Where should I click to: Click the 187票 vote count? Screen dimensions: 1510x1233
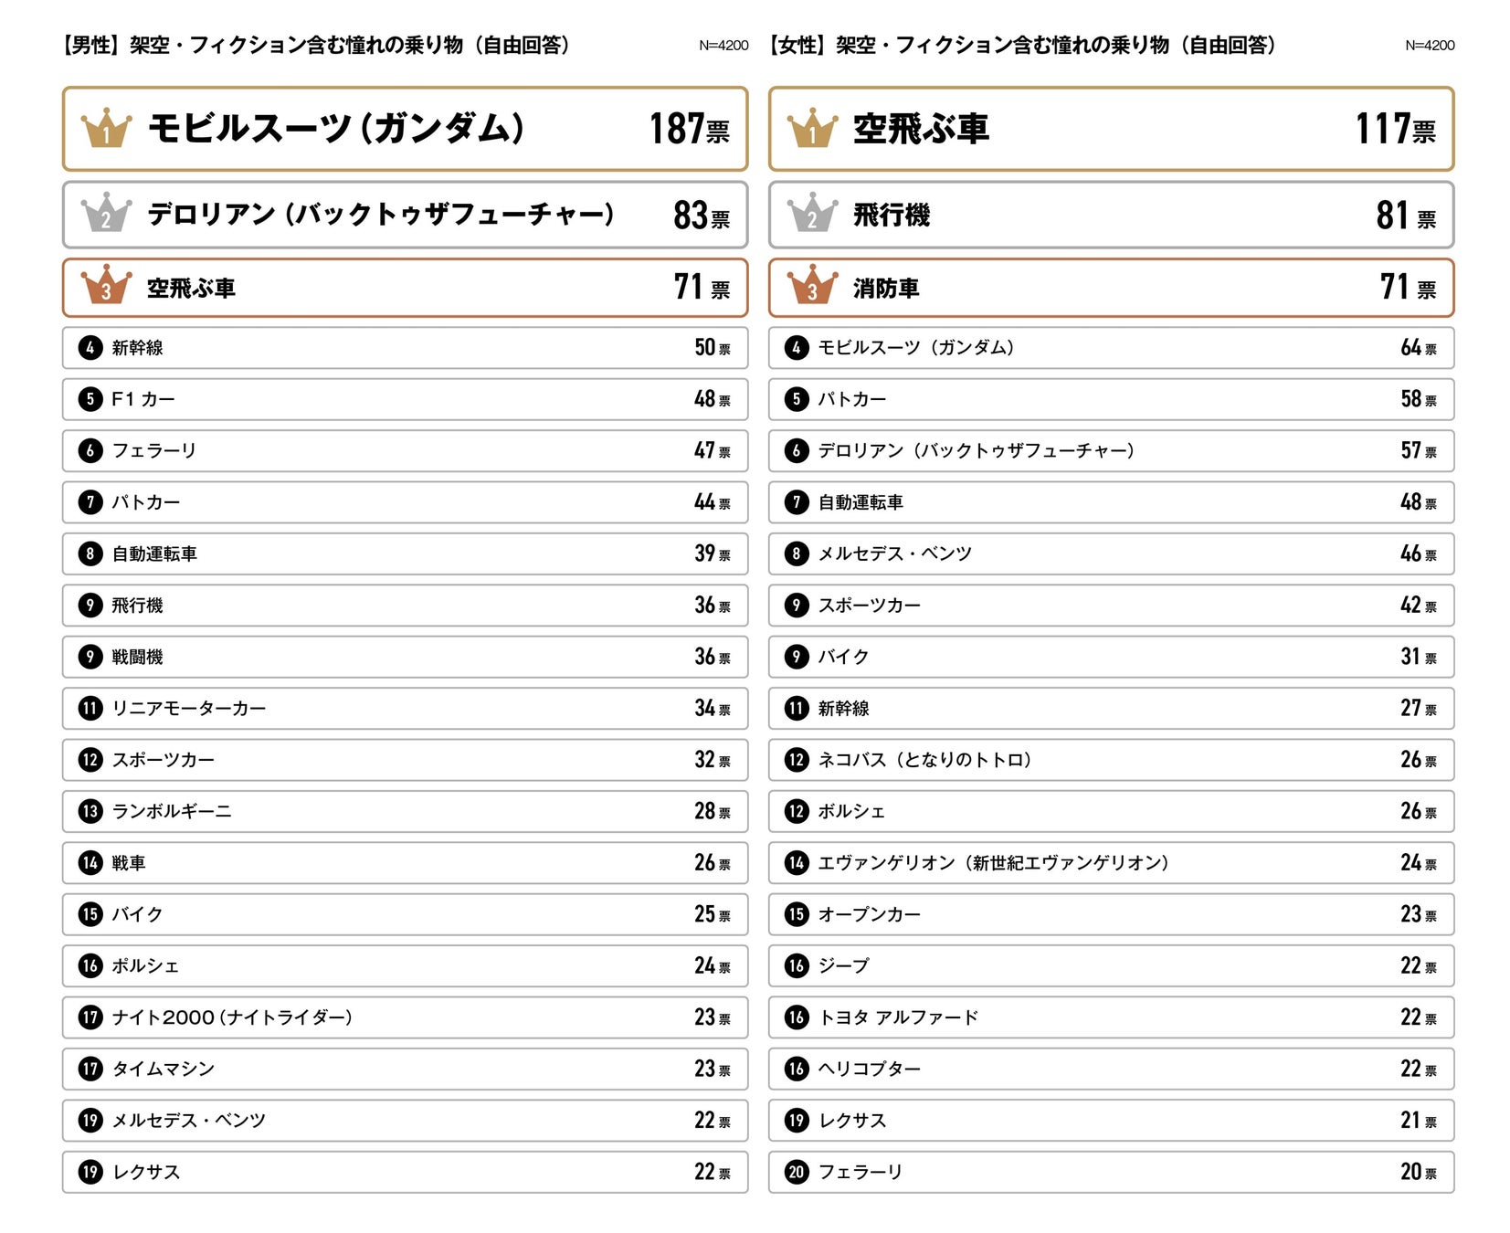click(x=689, y=129)
